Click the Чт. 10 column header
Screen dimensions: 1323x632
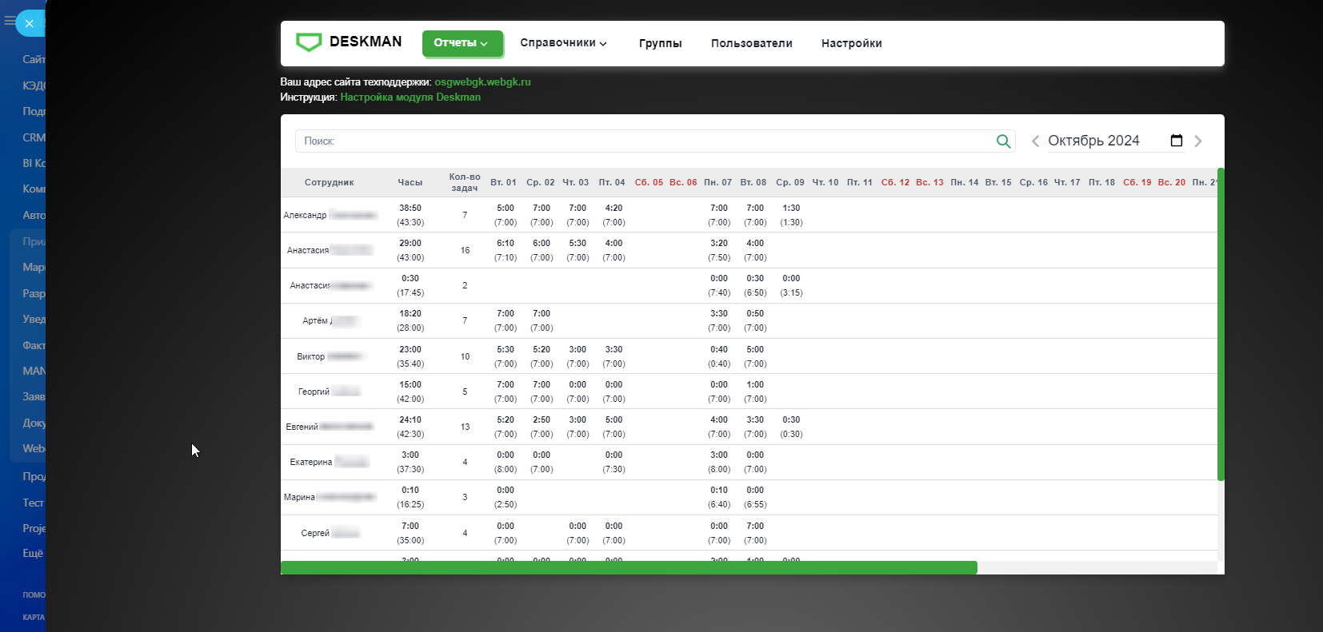[825, 182]
